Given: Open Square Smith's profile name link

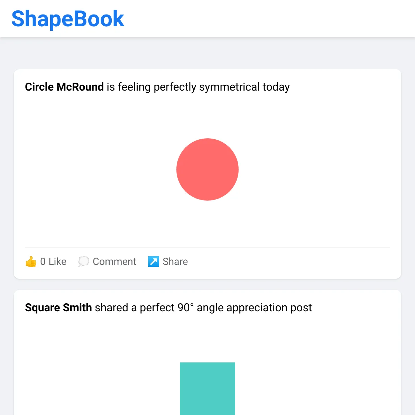Looking at the screenshot, I should (x=58, y=307).
